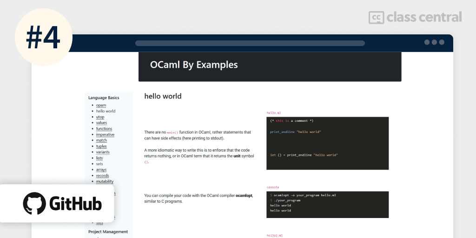
Task: Jump to the lists example
Action: [99, 158]
